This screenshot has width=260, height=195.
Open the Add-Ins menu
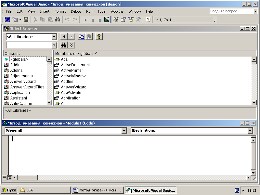[117, 11]
